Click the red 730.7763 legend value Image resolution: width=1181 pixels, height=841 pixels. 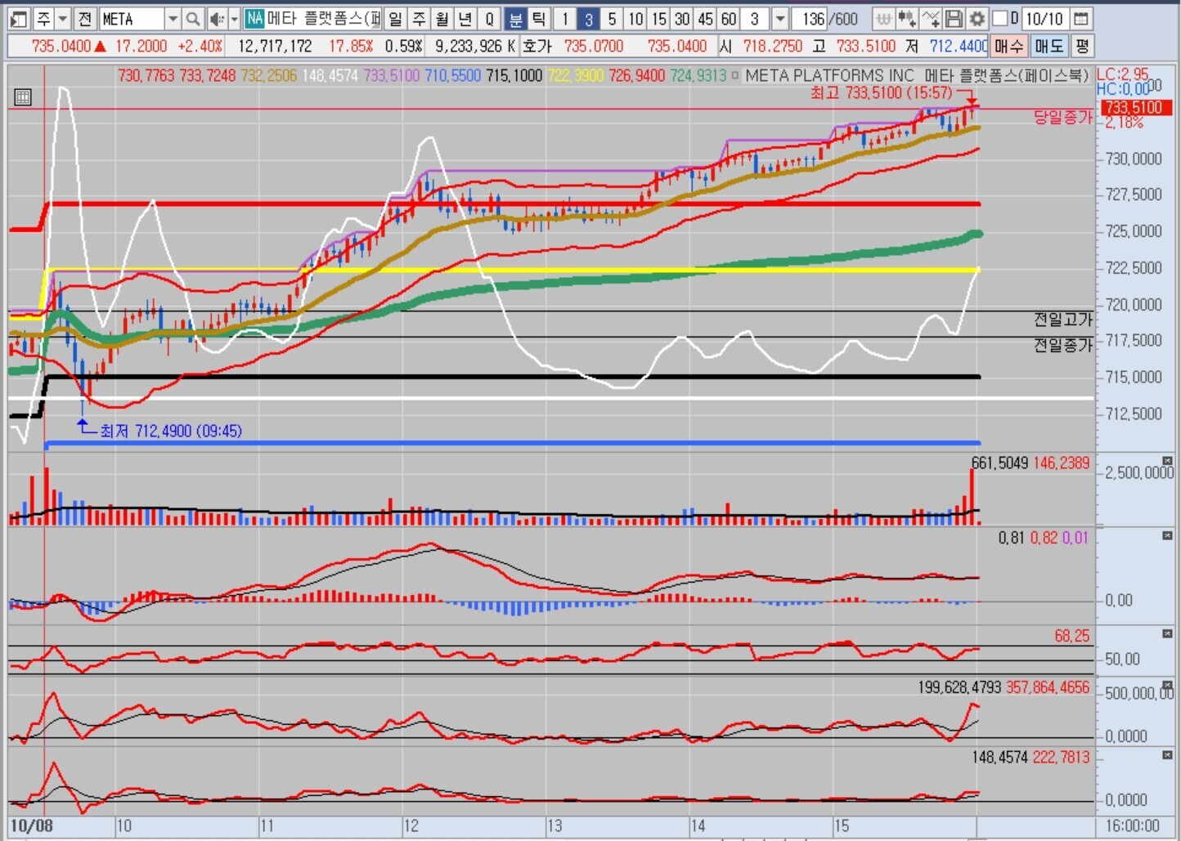(146, 75)
